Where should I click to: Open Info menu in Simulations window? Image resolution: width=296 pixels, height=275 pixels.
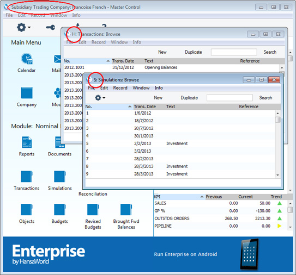pyautogui.click(x=159, y=88)
